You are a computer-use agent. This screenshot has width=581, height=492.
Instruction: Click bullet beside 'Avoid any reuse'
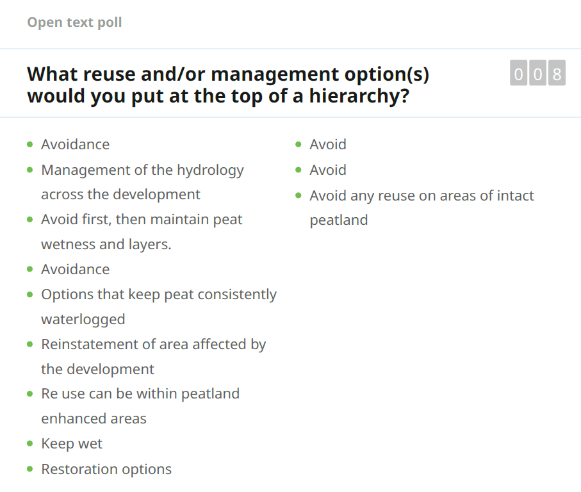(299, 196)
